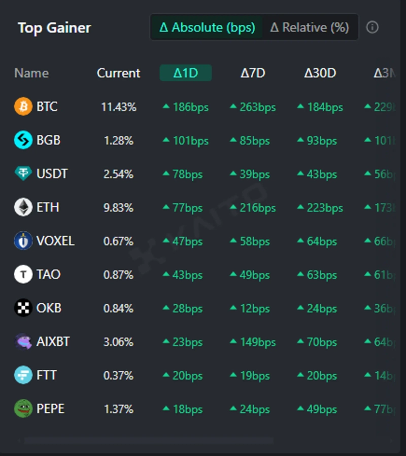This screenshot has height=456, width=406.
Task: Click the FTT token icon
Action: click(x=23, y=375)
